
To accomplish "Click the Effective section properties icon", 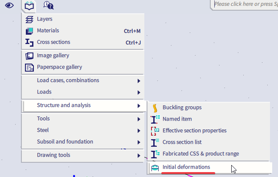I will click(x=155, y=131).
